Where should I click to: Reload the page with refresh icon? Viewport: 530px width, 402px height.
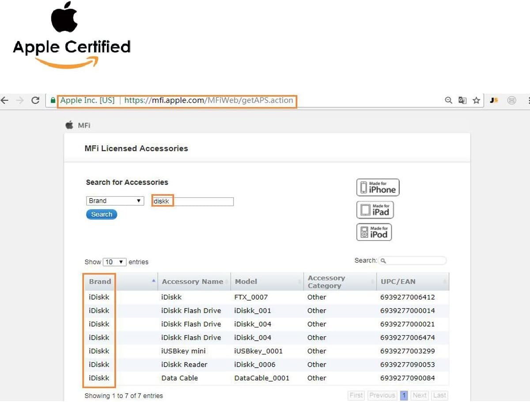35,101
